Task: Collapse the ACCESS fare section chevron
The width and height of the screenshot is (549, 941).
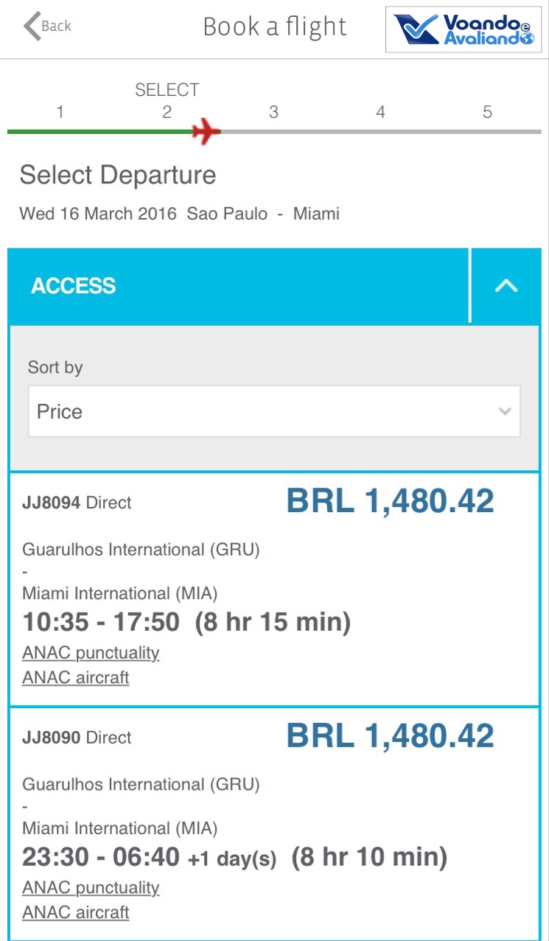Action: [x=506, y=286]
